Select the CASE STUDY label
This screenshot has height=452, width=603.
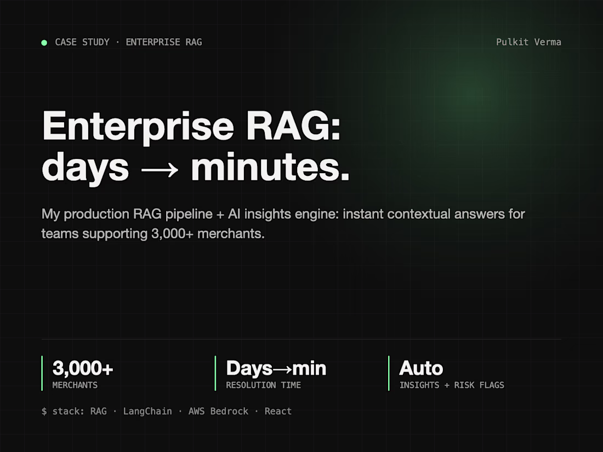pos(82,42)
